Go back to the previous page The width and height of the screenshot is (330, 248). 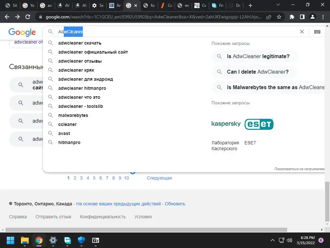(x=7, y=17)
